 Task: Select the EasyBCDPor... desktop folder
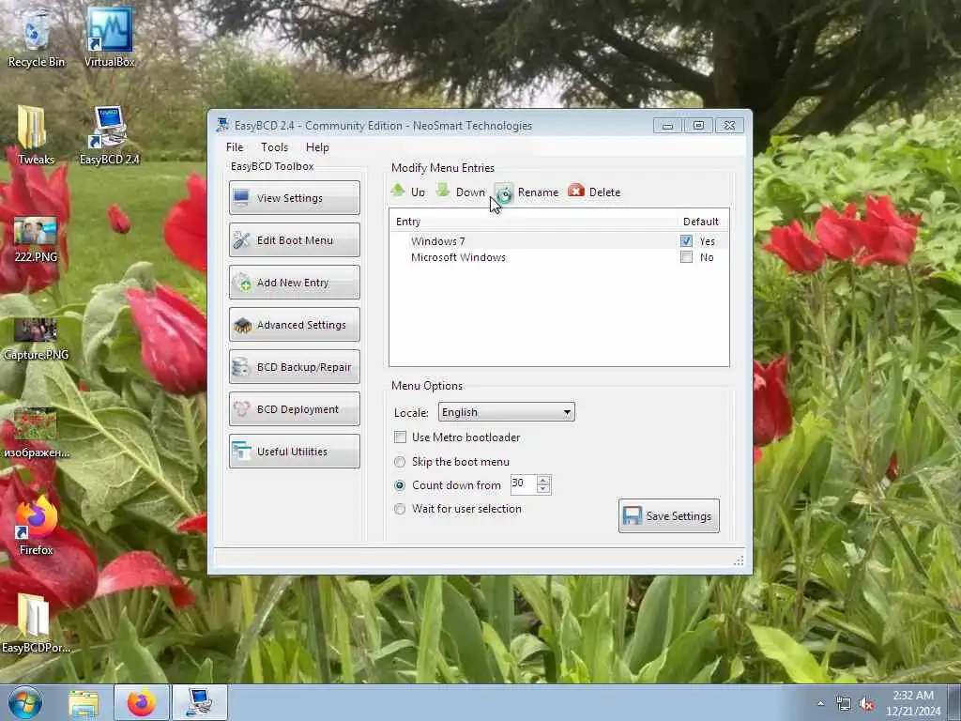pyautogui.click(x=36, y=623)
